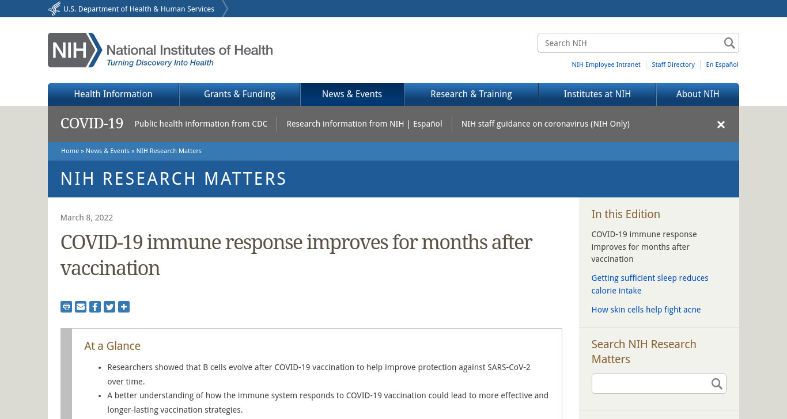Image resolution: width=787 pixels, height=419 pixels.
Task: Open the About NIH menu
Action: (698, 94)
